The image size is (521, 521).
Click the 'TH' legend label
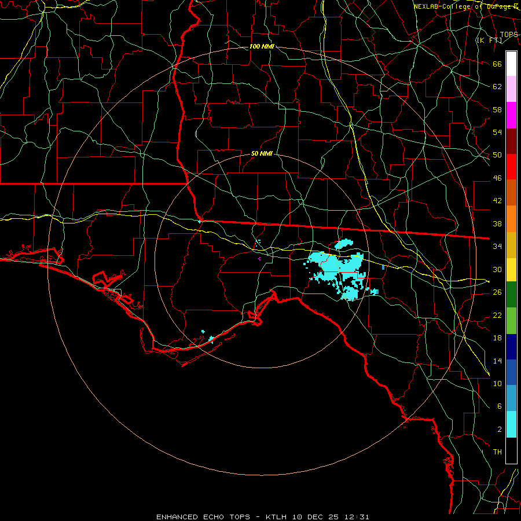pos(497,452)
